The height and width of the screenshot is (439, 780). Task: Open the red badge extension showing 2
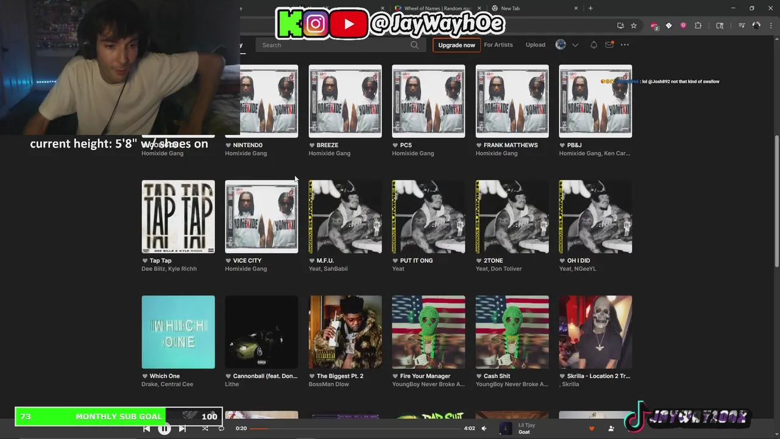[x=654, y=26]
